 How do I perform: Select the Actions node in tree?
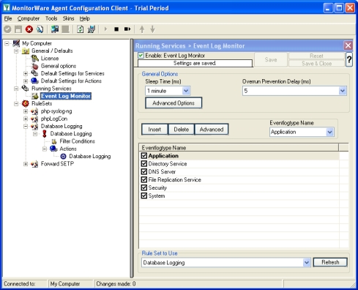coord(68,149)
